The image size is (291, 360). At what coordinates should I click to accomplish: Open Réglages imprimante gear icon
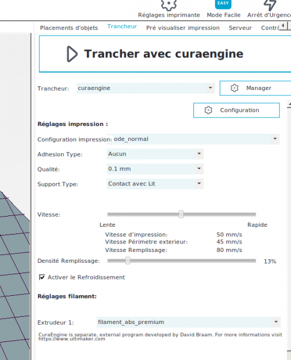pos(169,5)
